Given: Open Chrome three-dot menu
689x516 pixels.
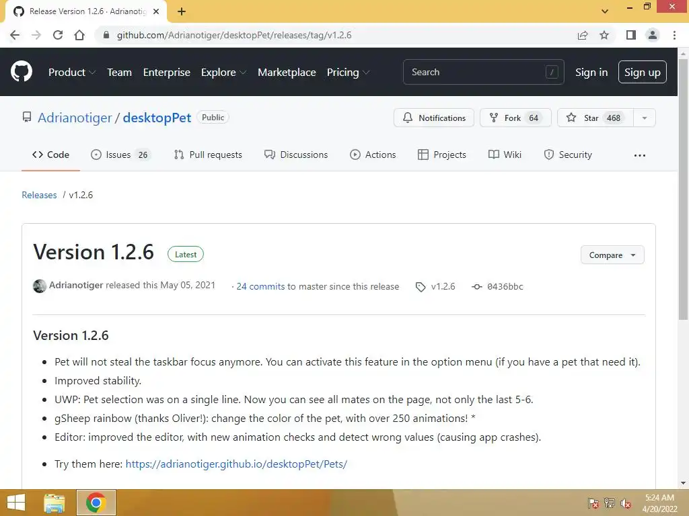Looking at the screenshot, I should [674, 35].
